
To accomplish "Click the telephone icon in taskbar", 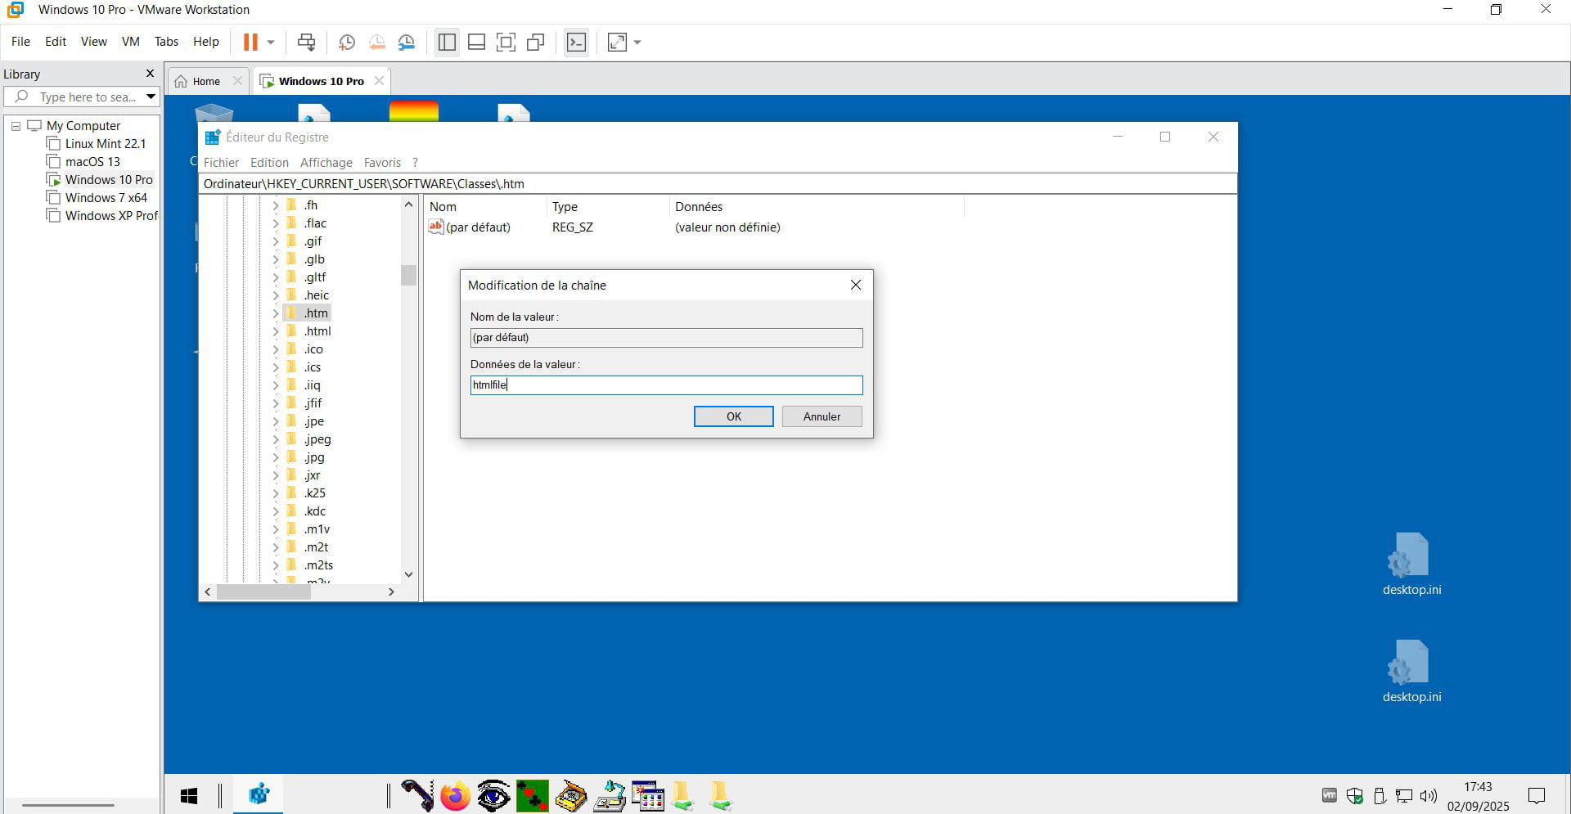I will coord(417,795).
